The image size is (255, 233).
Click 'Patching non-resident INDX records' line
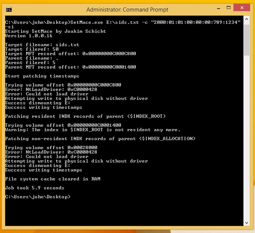100,139
